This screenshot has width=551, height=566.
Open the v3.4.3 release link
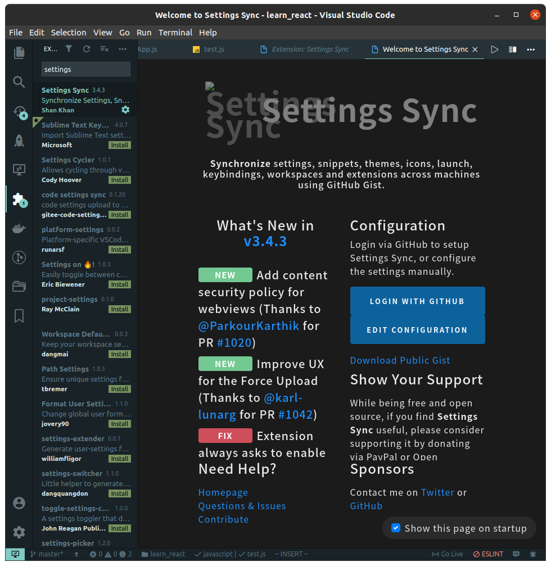pos(265,241)
